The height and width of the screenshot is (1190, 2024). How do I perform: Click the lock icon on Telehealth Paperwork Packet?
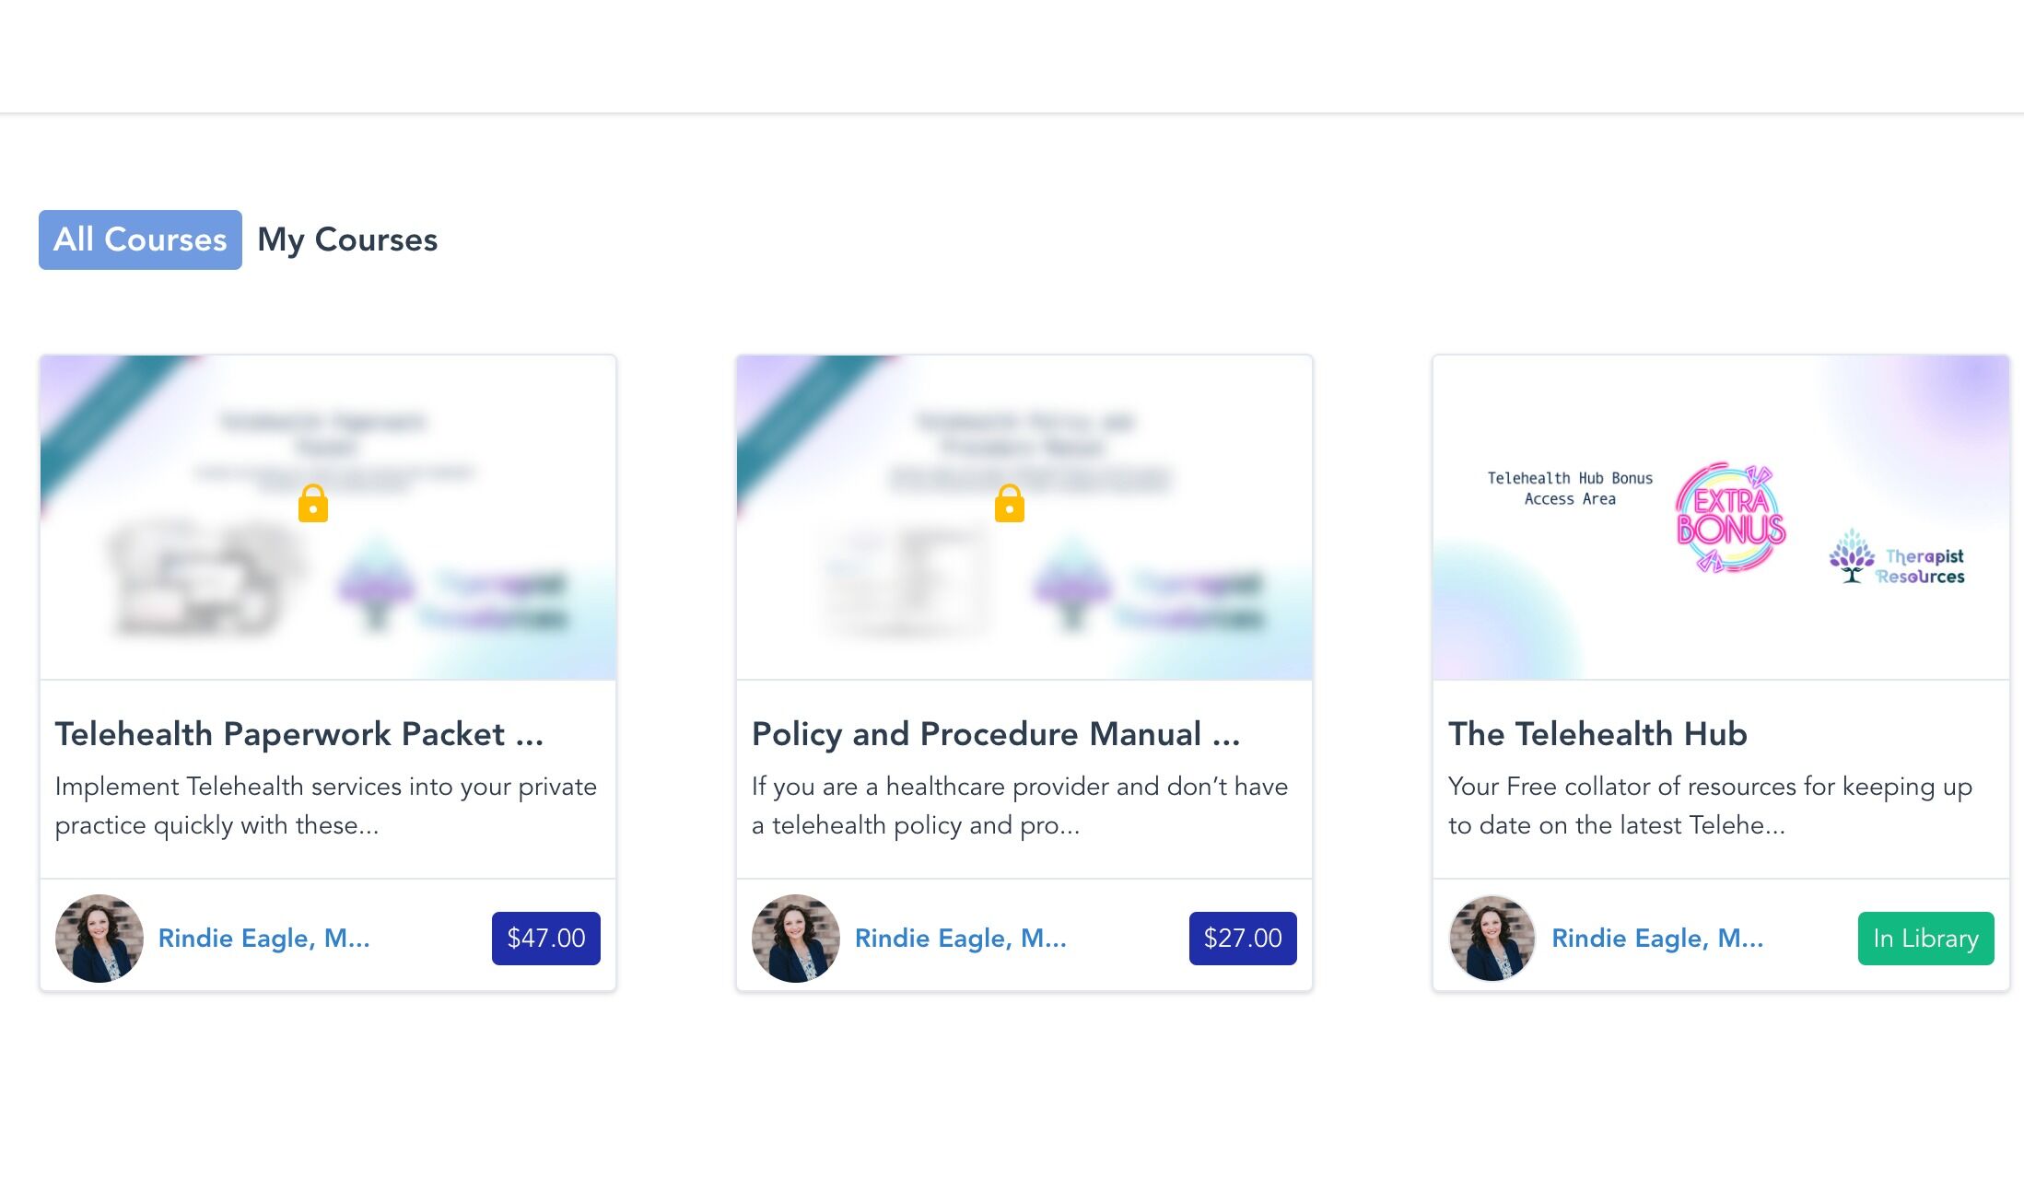click(313, 504)
